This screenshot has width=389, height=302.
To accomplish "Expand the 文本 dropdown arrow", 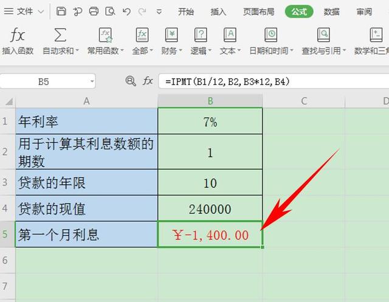I will point(239,50).
